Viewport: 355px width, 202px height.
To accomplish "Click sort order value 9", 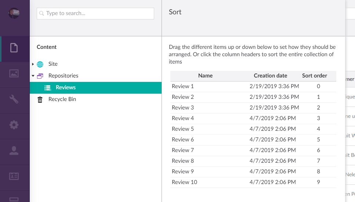I will pyautogui.click(x=318, y=182).
